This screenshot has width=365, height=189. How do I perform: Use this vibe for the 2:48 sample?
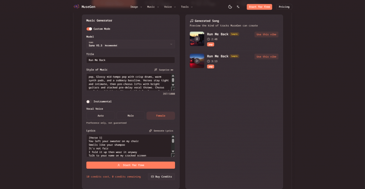coord(266,35)
